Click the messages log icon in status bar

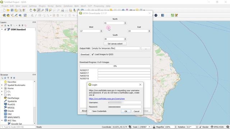click(227, 127)
